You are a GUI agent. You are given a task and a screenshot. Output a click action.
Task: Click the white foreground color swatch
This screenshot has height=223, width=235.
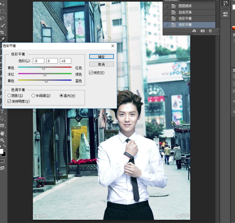(1, 151)
